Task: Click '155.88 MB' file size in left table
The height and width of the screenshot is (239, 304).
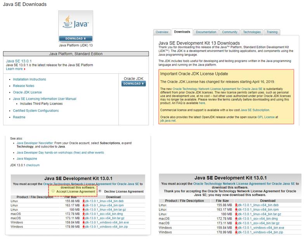Action: pyautogui.click(x=72, y=201)
